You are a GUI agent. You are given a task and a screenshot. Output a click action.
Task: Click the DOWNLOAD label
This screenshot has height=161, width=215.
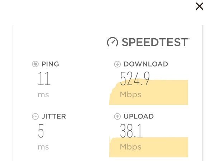coord(146,64)
